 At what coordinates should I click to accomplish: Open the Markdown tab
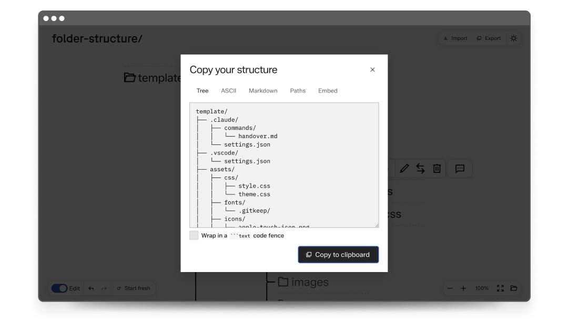tap(263, 91)
